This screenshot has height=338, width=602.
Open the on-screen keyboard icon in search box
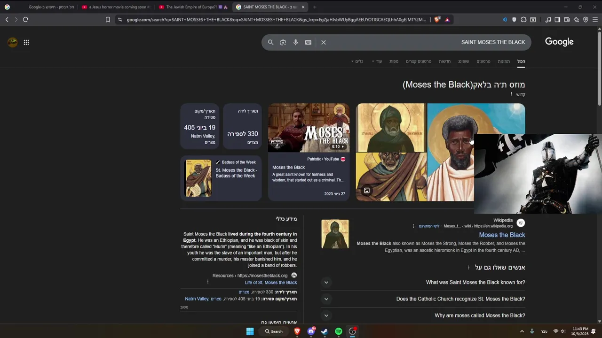[308, 42]
